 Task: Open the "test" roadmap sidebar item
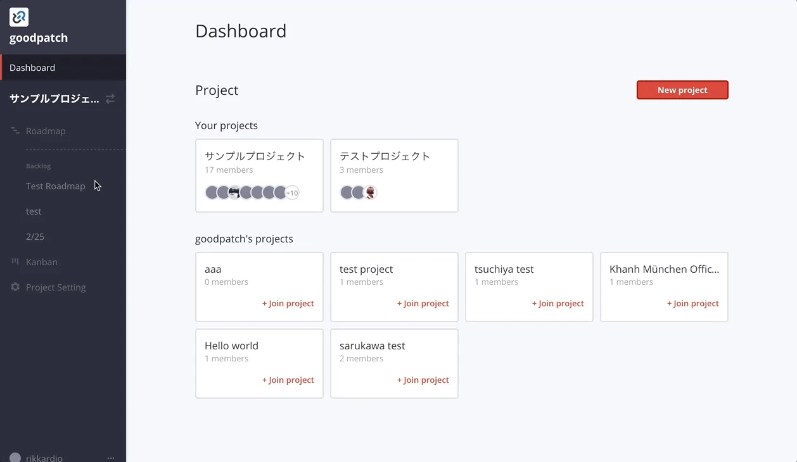pos(34,211)
